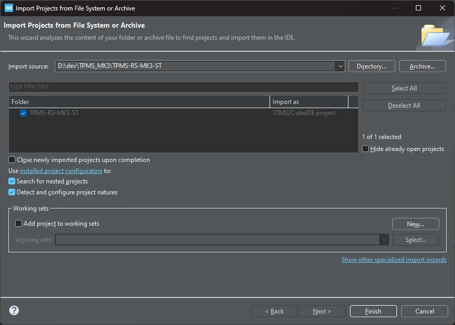Screen dimensions: 455x325
Task: Click the help question mark icon
Action: click(14, 310)
